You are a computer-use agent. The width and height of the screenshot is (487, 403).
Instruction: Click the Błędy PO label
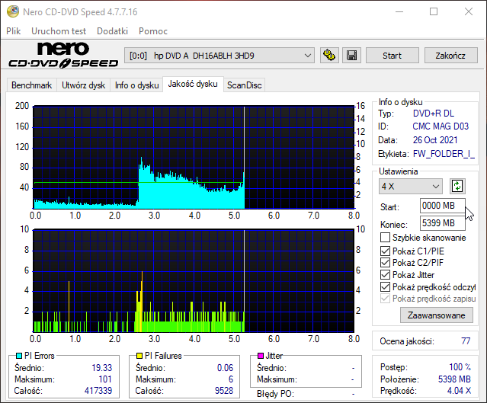[x=275, y=394]
